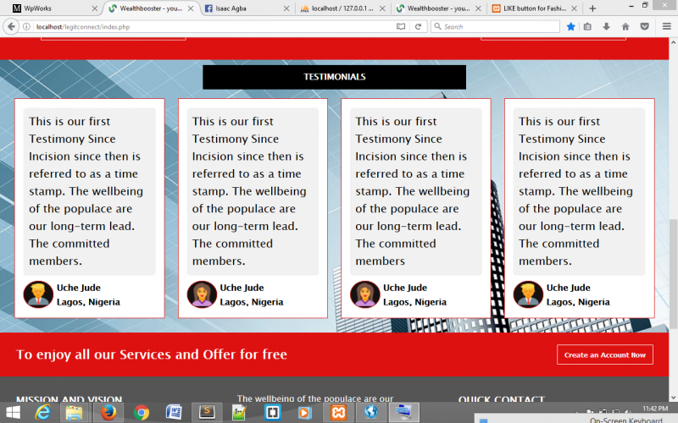
Task: Open the blue globe taskbar icon
Action: pyautogui.click(x=371, y=413)
